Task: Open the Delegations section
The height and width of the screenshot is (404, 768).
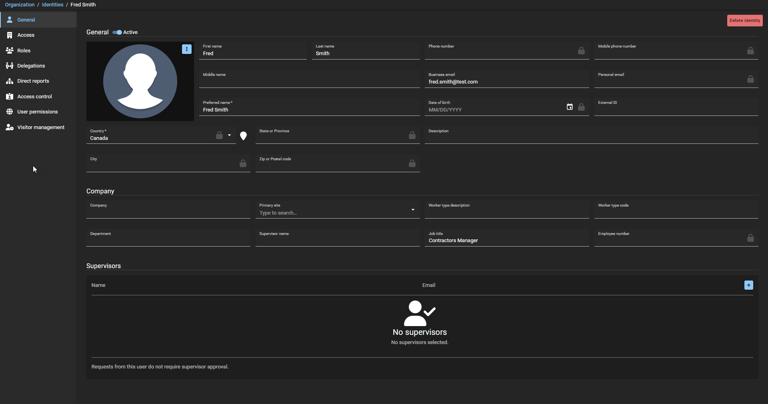Action: pos(38,66)
